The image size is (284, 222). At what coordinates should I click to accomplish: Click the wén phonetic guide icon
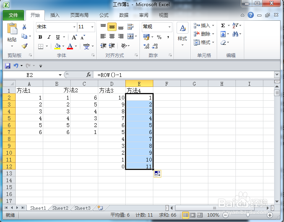(86, 46)
